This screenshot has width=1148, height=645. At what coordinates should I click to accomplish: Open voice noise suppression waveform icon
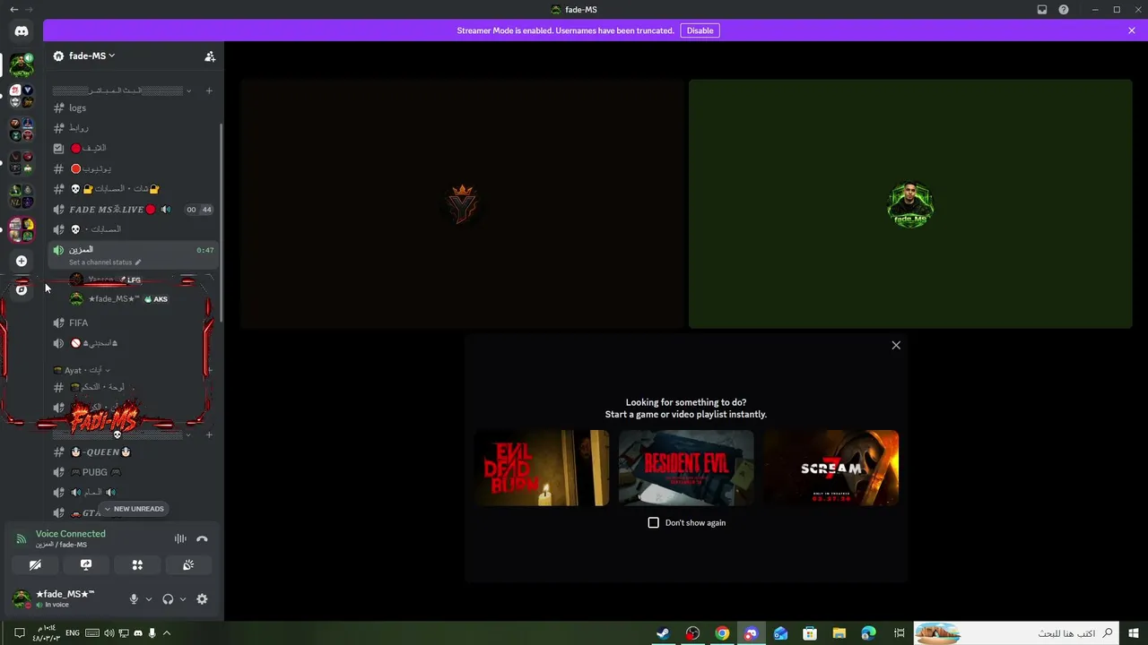coord(180,539)
